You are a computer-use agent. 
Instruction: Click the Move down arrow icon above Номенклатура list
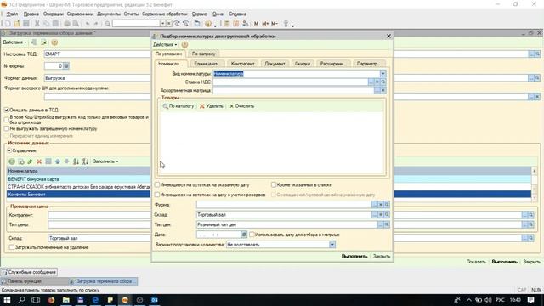(x=66, y=161)
